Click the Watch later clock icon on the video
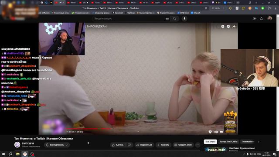 (x=228, y=26)
